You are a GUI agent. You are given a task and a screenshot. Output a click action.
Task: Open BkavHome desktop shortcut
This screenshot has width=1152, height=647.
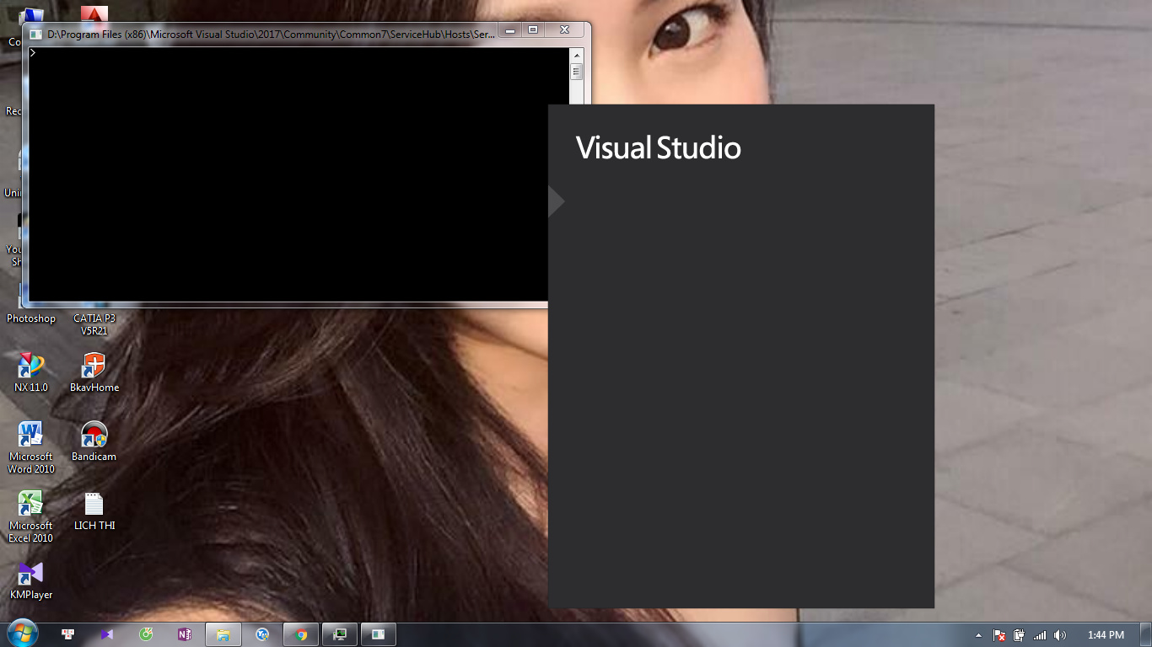(x=94, y=372)
